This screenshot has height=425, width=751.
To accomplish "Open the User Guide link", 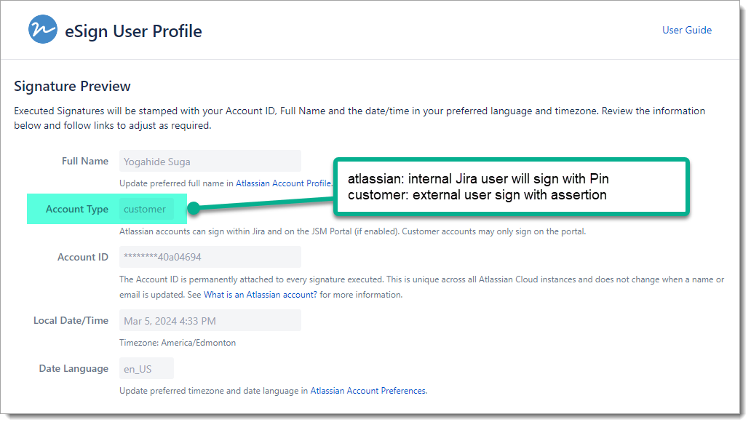I will point(686,30).
